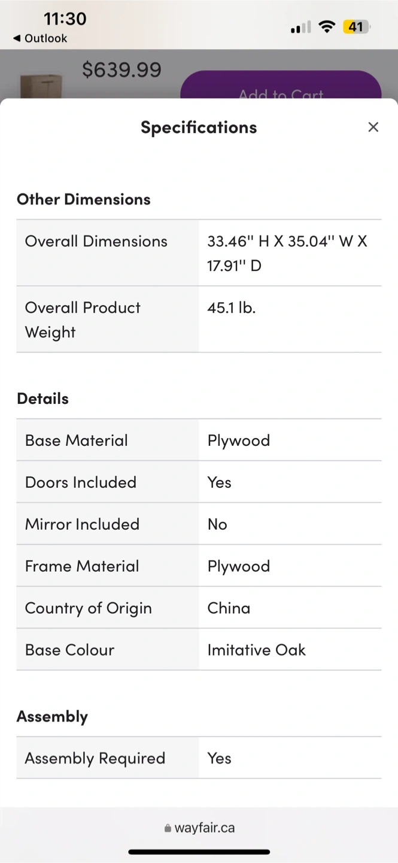Tap the product thumbnail image
Screen dimensions: 398x863
[x=41, y=85]
